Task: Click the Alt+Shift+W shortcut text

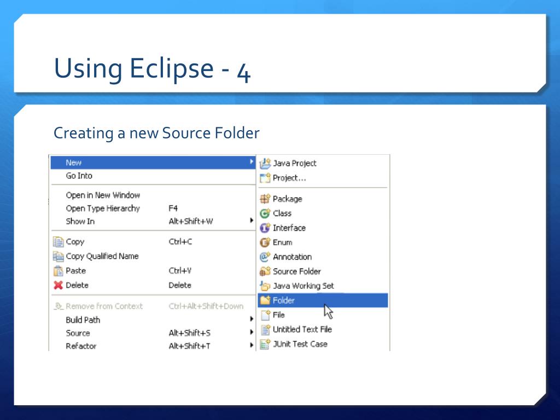Action: [x=191, y=221]
